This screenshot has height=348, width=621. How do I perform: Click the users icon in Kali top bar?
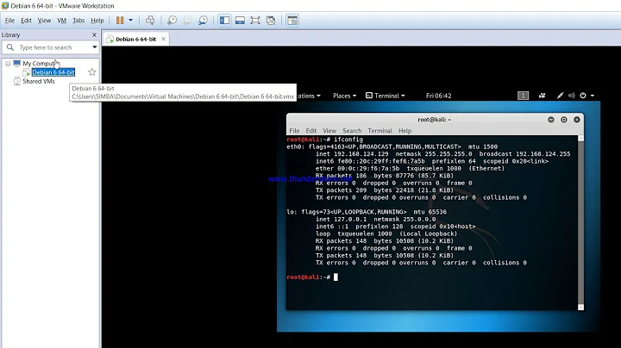(x=543, y=96)
